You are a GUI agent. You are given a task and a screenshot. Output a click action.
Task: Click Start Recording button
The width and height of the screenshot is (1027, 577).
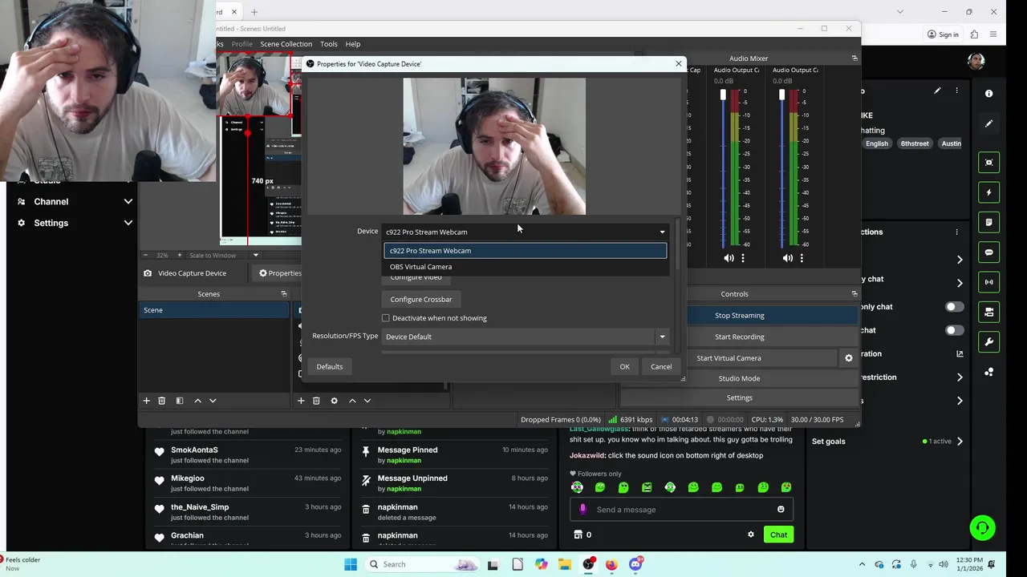739,337
